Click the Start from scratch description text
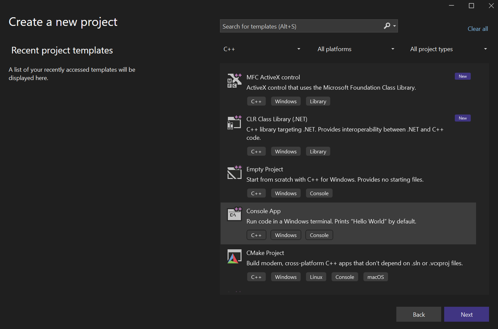The image size is (498, 329). 335,180
